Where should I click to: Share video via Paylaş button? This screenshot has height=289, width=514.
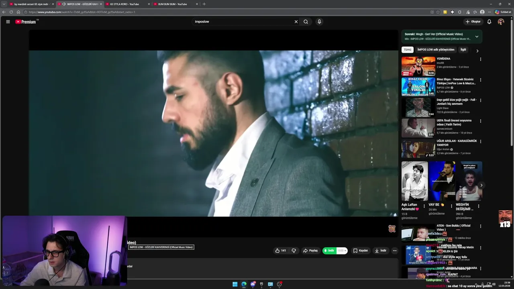tap(310, 250)
